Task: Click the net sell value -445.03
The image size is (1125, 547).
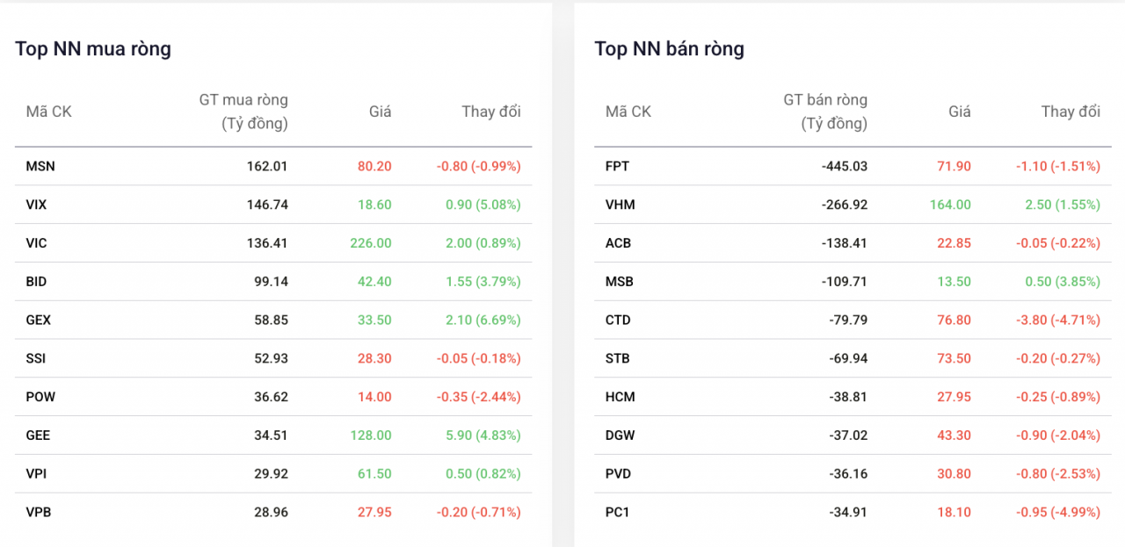Action: pos(845,166)
